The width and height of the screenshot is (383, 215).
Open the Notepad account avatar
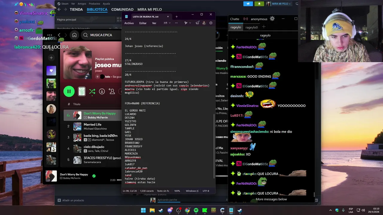(x=204, y=23)
